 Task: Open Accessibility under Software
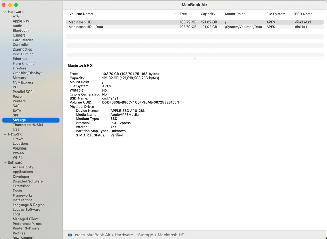tap(23, 167)
